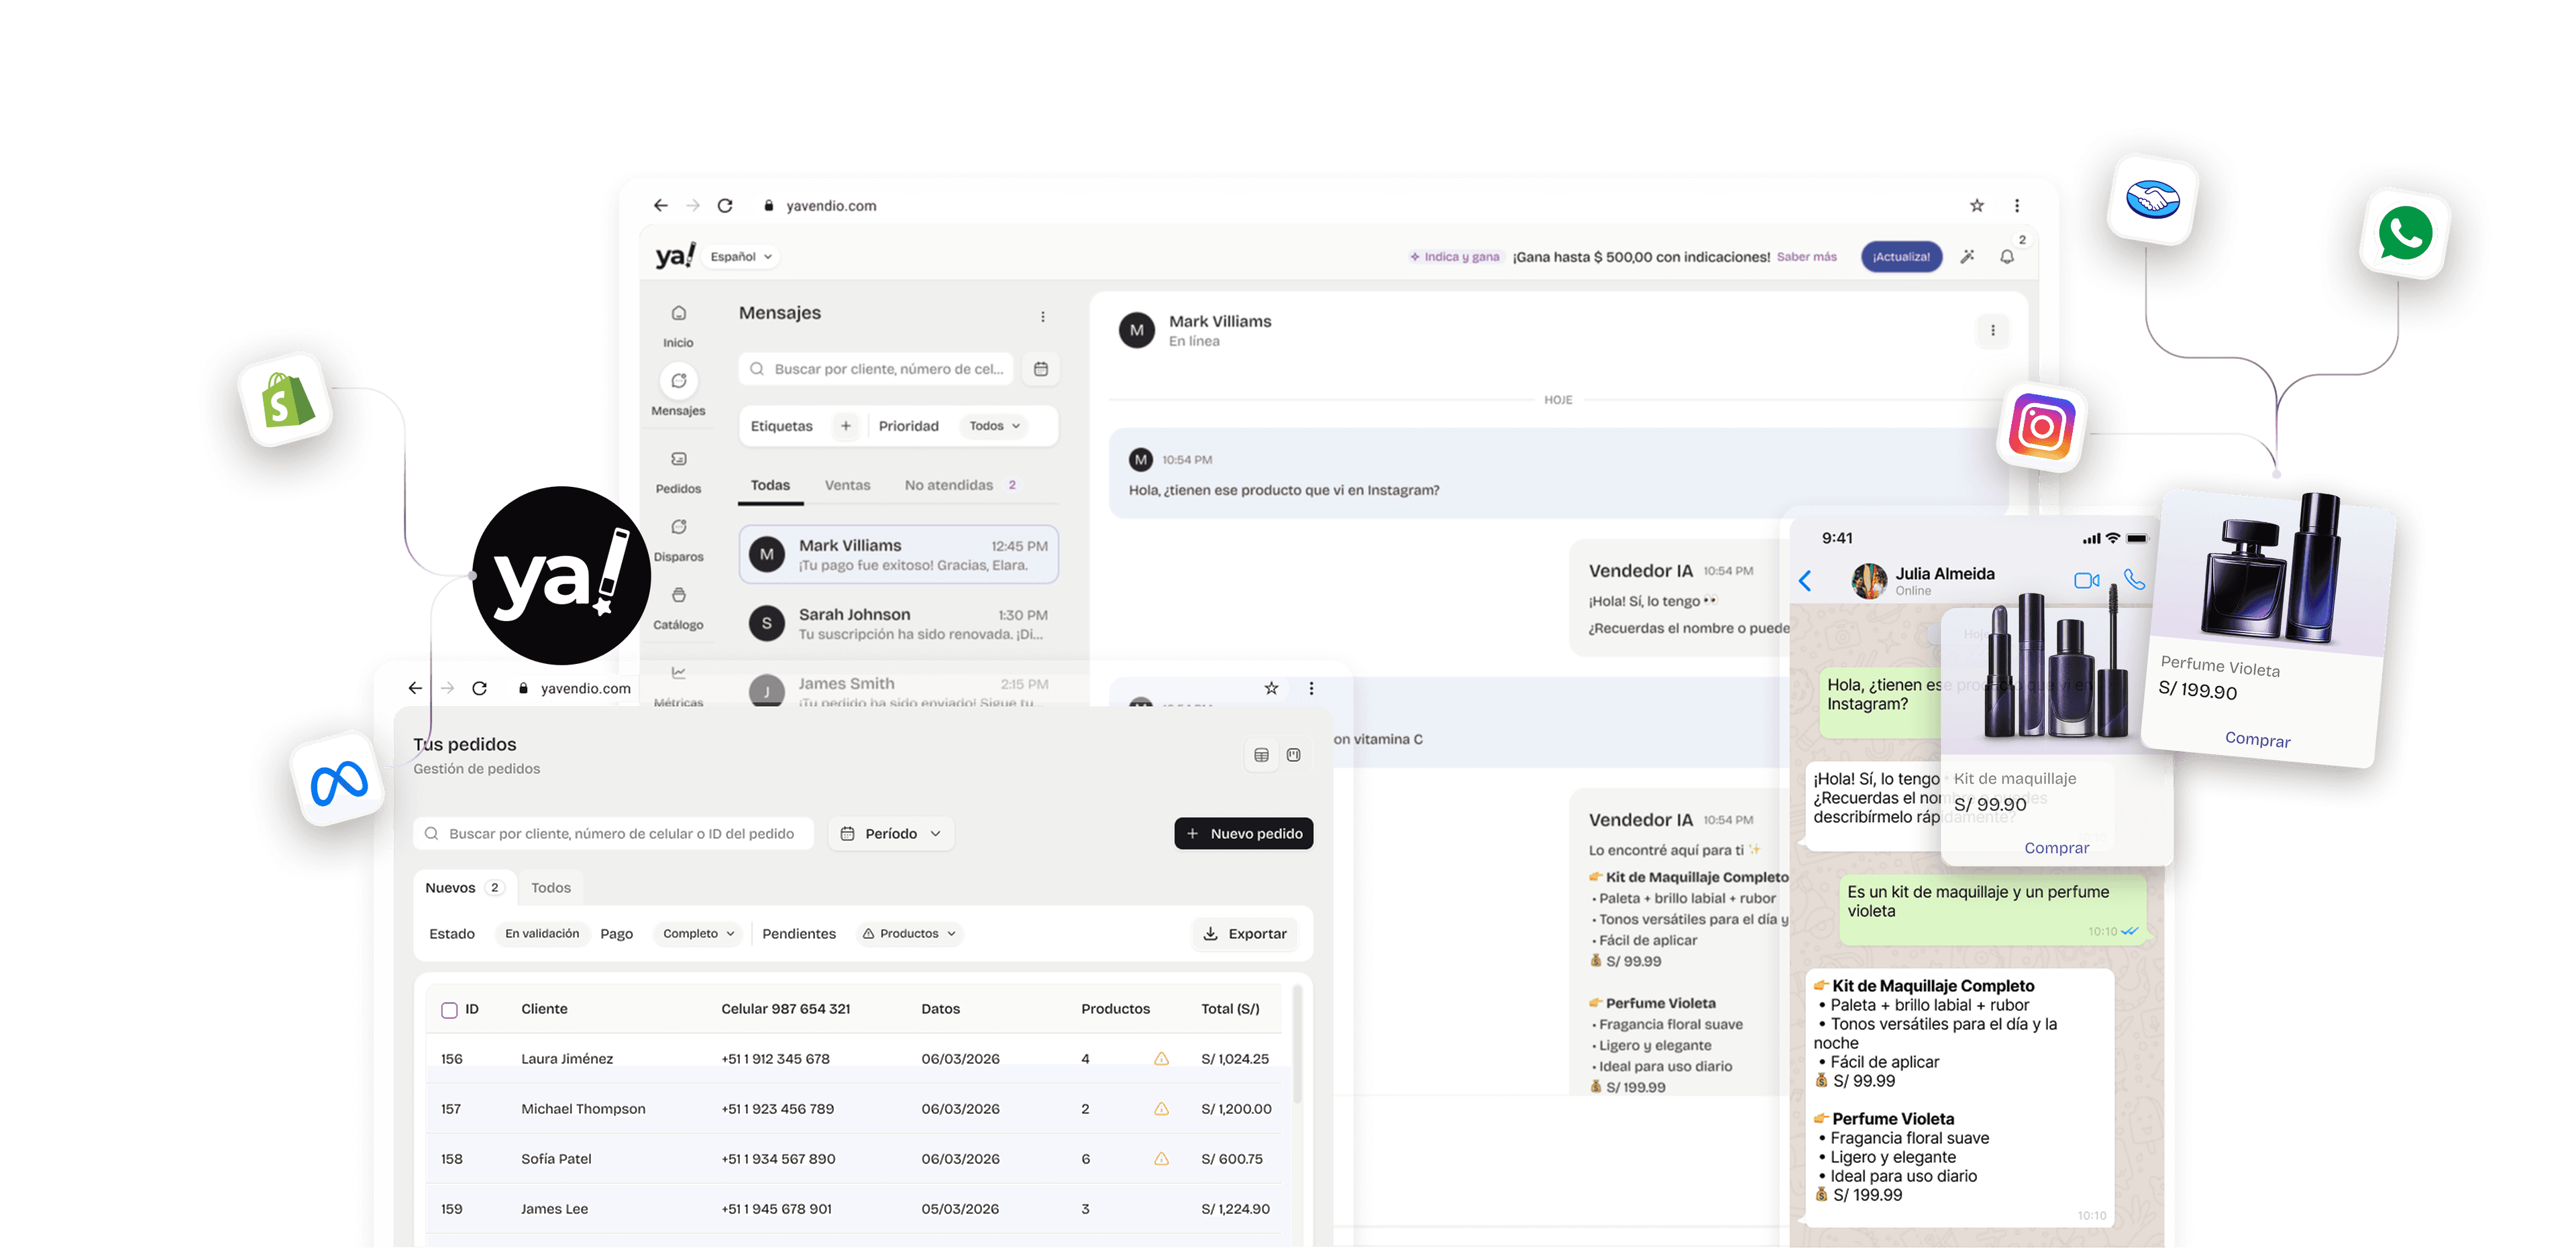Open the Prioridad Todos dropdown

coord(994,426)
